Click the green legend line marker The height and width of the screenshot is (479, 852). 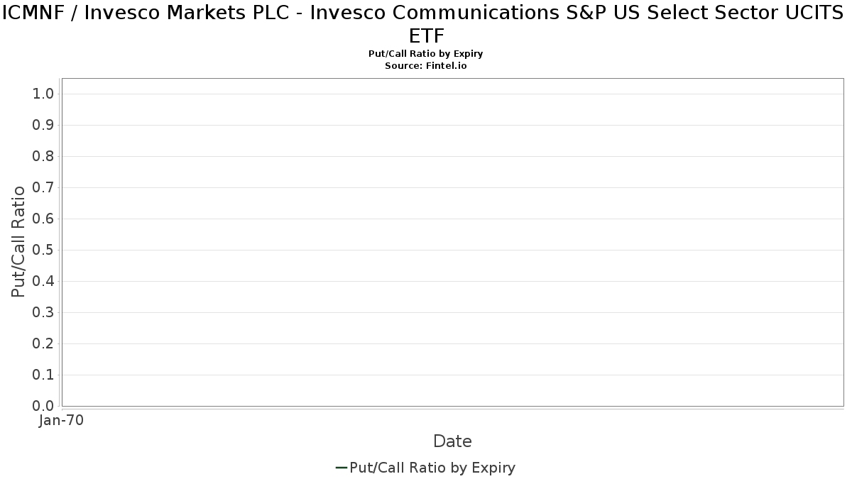click(x=341, y=468)
